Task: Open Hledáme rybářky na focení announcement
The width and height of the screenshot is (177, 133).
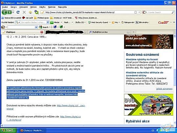Action: [x=142, y=60]
